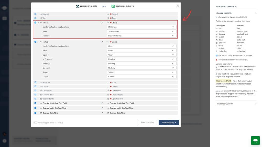Open the Sales Heroes dropdown
The width and height of the screenshot is (262, 147).
tap(141, 31)
